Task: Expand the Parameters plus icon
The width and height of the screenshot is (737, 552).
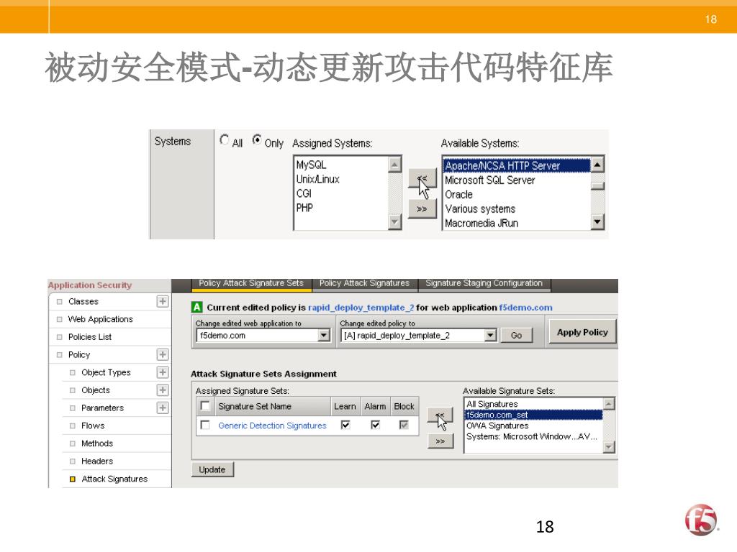Action: click(x=163, y=408)
